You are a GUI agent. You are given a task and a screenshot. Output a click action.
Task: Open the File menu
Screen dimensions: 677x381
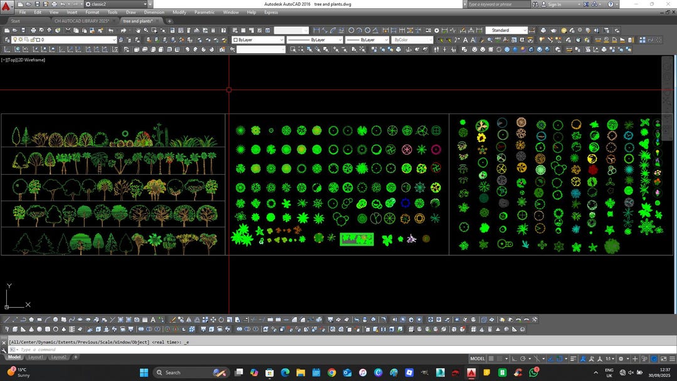click(x=23, y=12)
